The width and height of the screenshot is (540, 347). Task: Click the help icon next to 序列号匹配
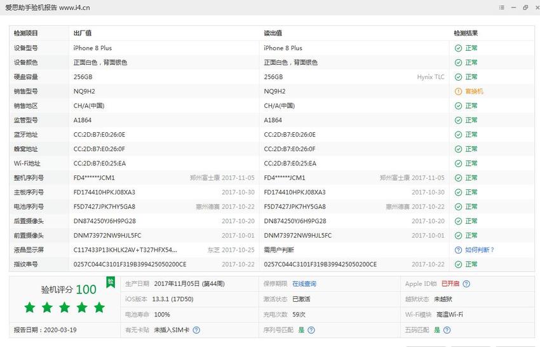311,330
